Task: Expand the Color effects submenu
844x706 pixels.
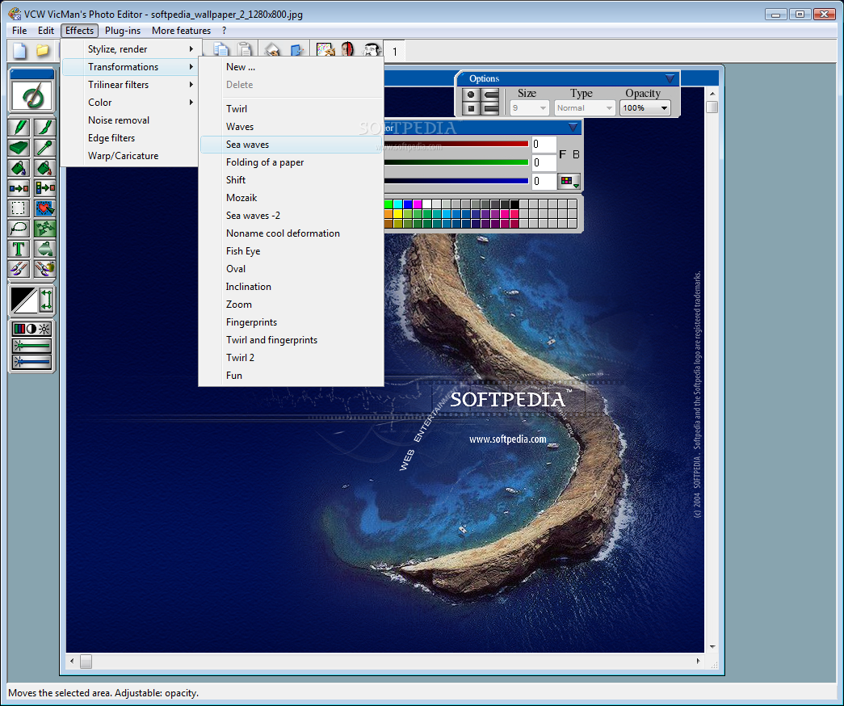Action: pyautogui.click(x=131, y=103)
